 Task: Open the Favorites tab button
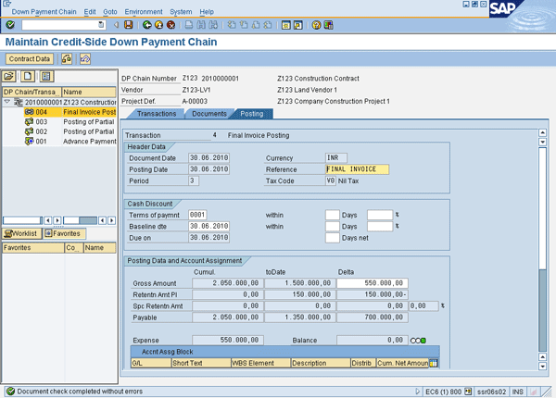[x=63, y=234]
